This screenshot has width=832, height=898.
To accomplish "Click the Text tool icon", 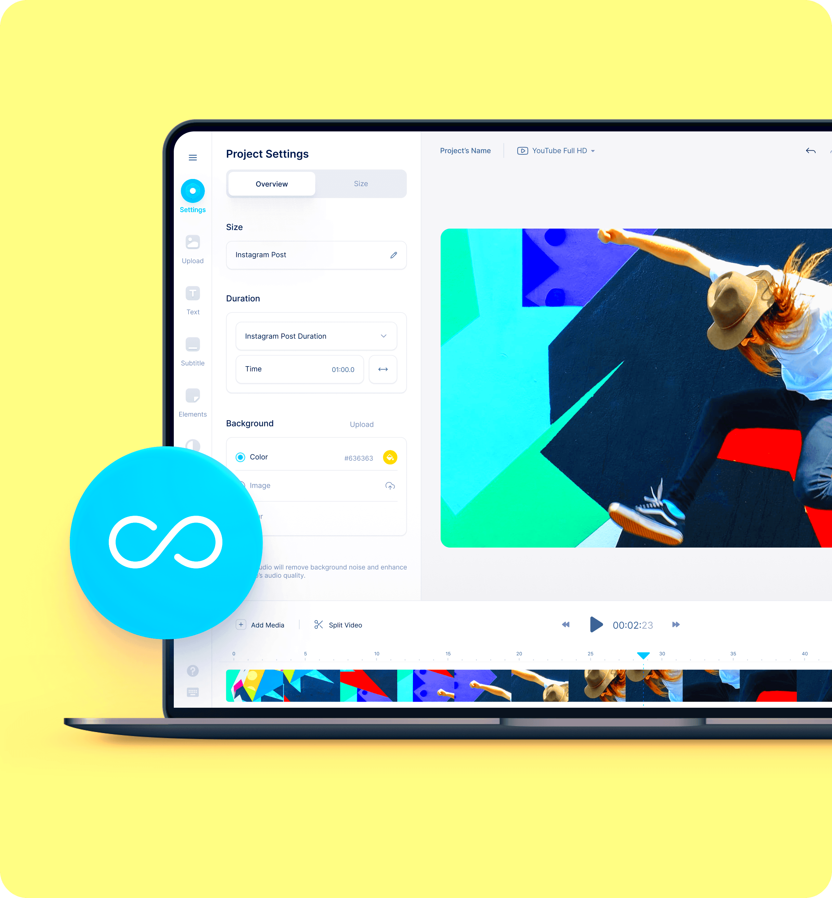I will click(193, 294).
